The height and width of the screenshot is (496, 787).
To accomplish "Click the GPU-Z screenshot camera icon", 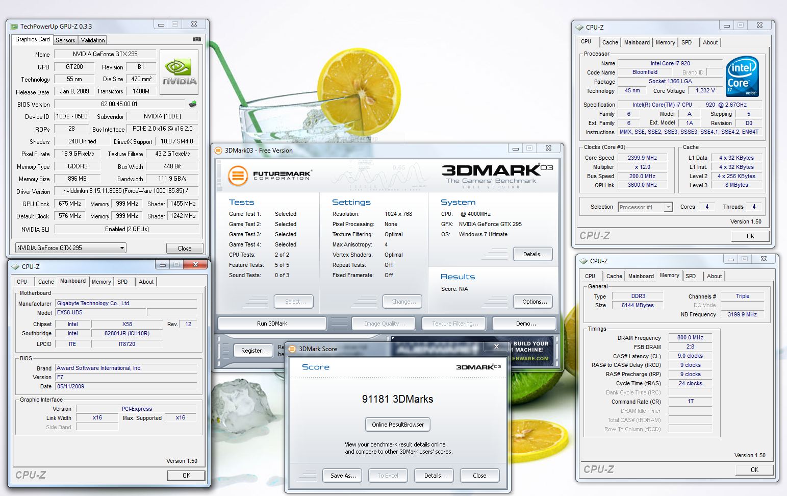I will [x=197, y=39].
